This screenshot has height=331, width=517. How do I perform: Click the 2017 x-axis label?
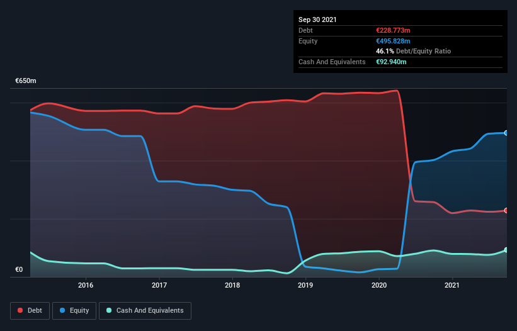point(159,285)
